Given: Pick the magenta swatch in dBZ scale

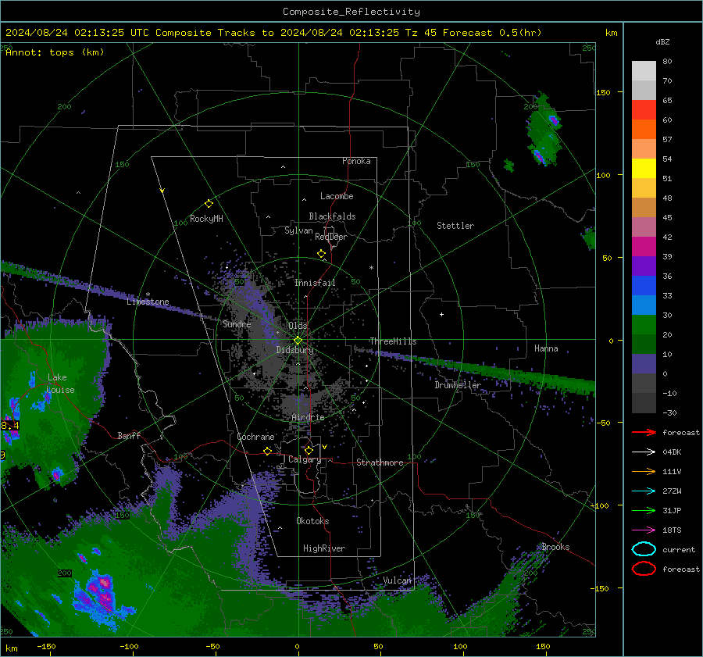Looking at the screenshot, I should pos(644,247).
